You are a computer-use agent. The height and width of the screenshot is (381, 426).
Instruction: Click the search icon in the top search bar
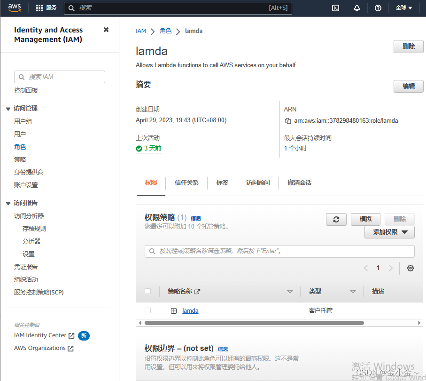[x=71, y=8]
